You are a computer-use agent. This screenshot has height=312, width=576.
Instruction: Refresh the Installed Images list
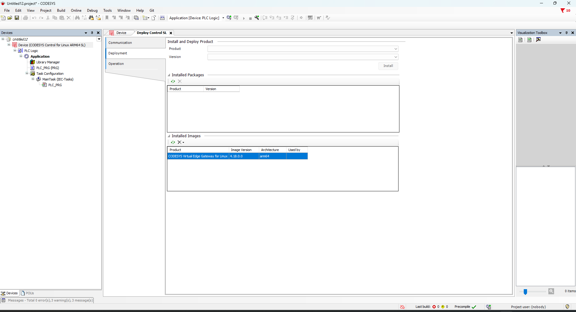(173, 142)
